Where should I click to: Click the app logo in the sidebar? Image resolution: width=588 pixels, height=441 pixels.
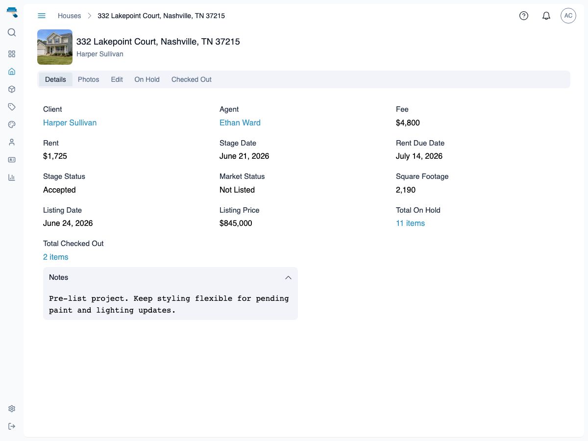12,13
